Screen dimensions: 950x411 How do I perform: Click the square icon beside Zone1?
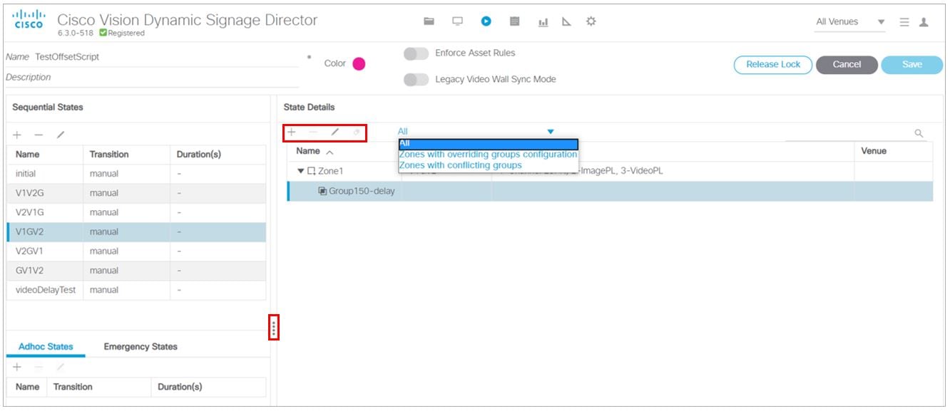(x=311, y=171)
